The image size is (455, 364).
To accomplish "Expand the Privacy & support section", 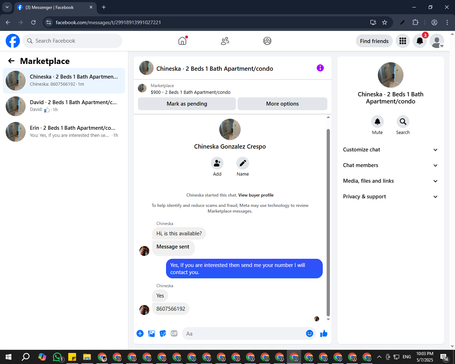I will pos(390,197).
